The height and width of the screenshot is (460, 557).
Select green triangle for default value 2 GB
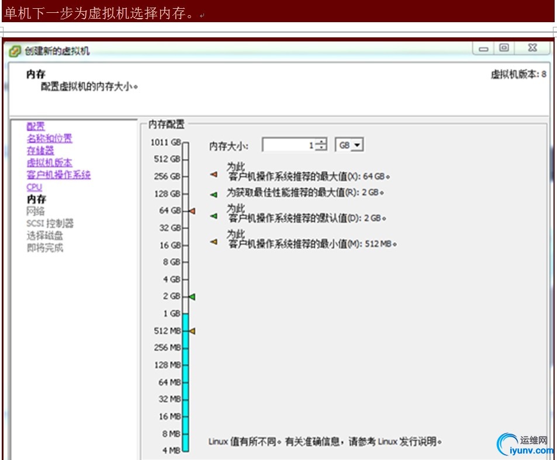(x=213, y=215)
